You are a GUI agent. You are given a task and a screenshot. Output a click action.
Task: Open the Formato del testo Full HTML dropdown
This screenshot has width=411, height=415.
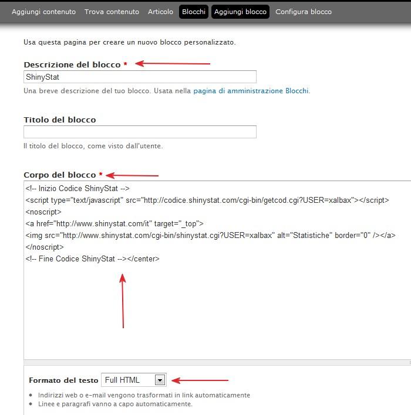pyautogui.click(x=134, y=380)
